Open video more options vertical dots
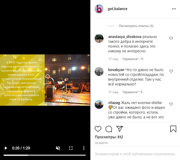The width and height of the screenshot is (180, 160). [x=84, y=148]
